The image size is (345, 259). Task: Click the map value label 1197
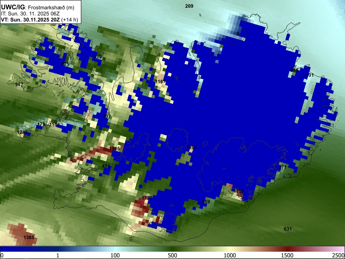click(192, 147)
